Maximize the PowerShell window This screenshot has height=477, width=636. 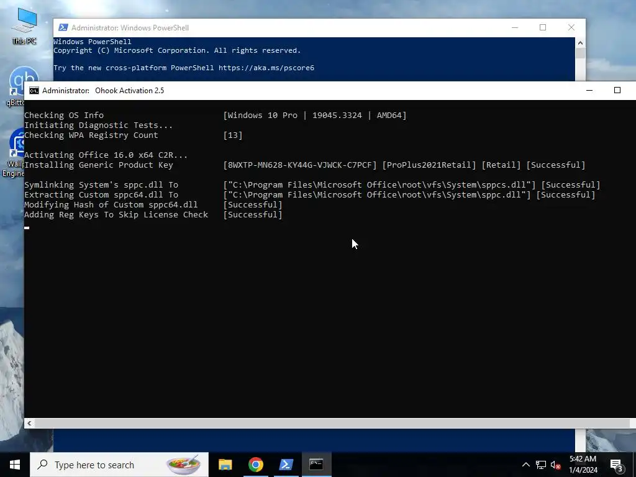point(543,27)
